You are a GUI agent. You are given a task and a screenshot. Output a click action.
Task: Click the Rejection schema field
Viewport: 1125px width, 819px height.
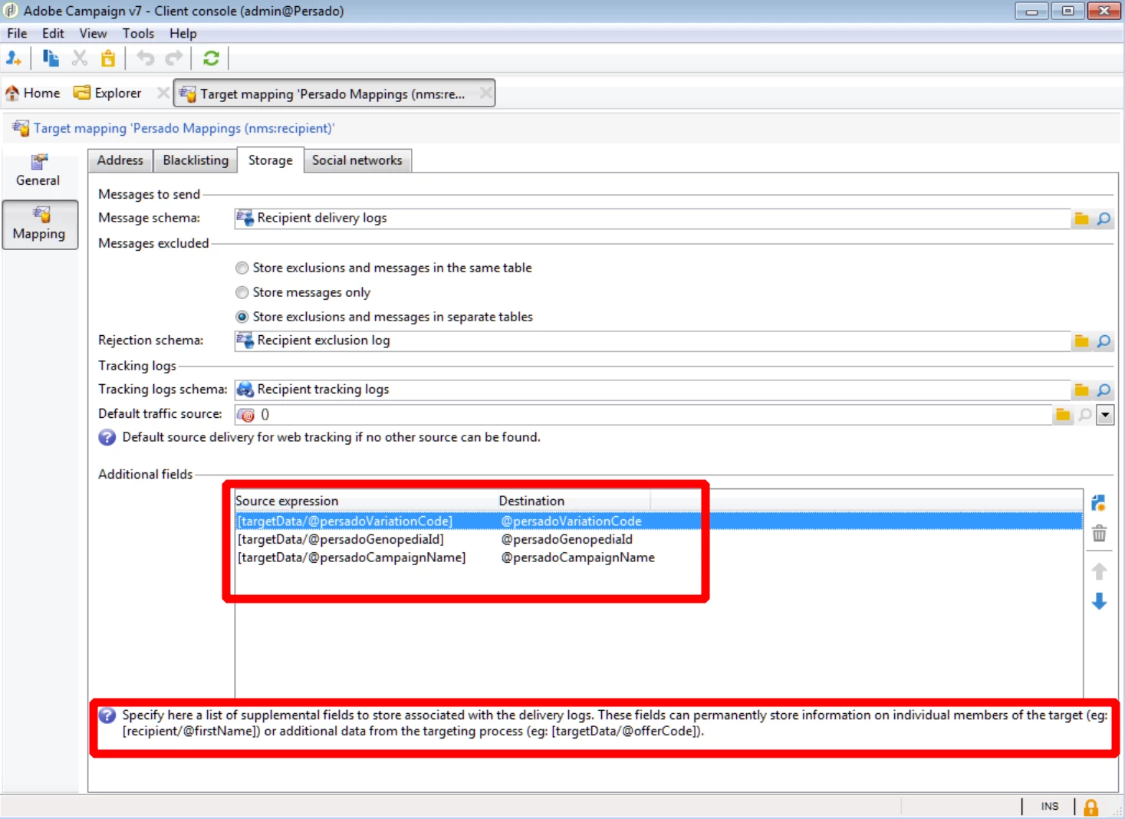653,341
